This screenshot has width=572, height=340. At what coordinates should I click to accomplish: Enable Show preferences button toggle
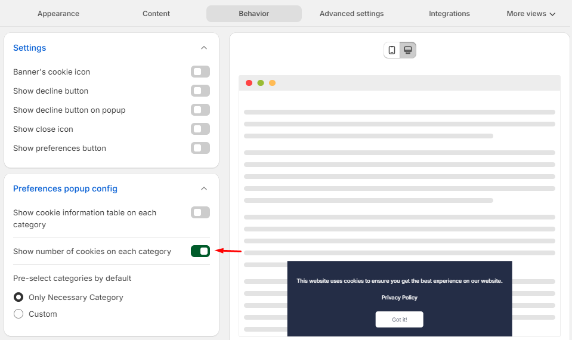pyautogui.click(x=200, y=149)
